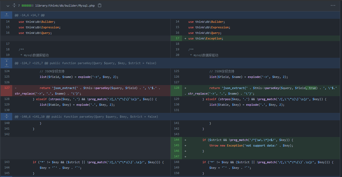
Task: Click left line 129 list($table, $key) = explode
Action: pyautogui.click(x=77, y=105)
